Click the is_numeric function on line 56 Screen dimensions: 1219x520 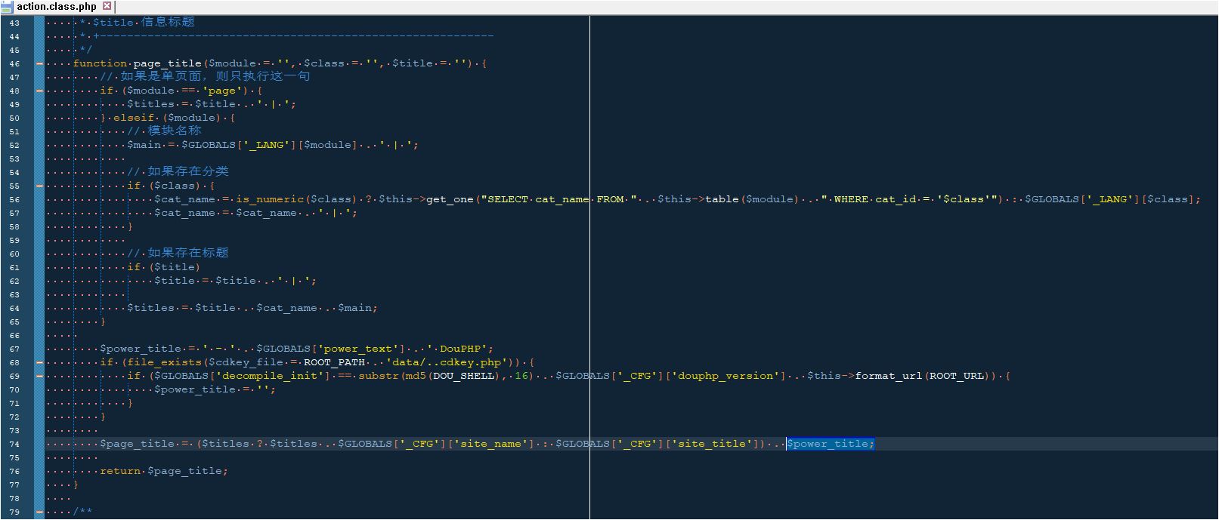[270, 199]
